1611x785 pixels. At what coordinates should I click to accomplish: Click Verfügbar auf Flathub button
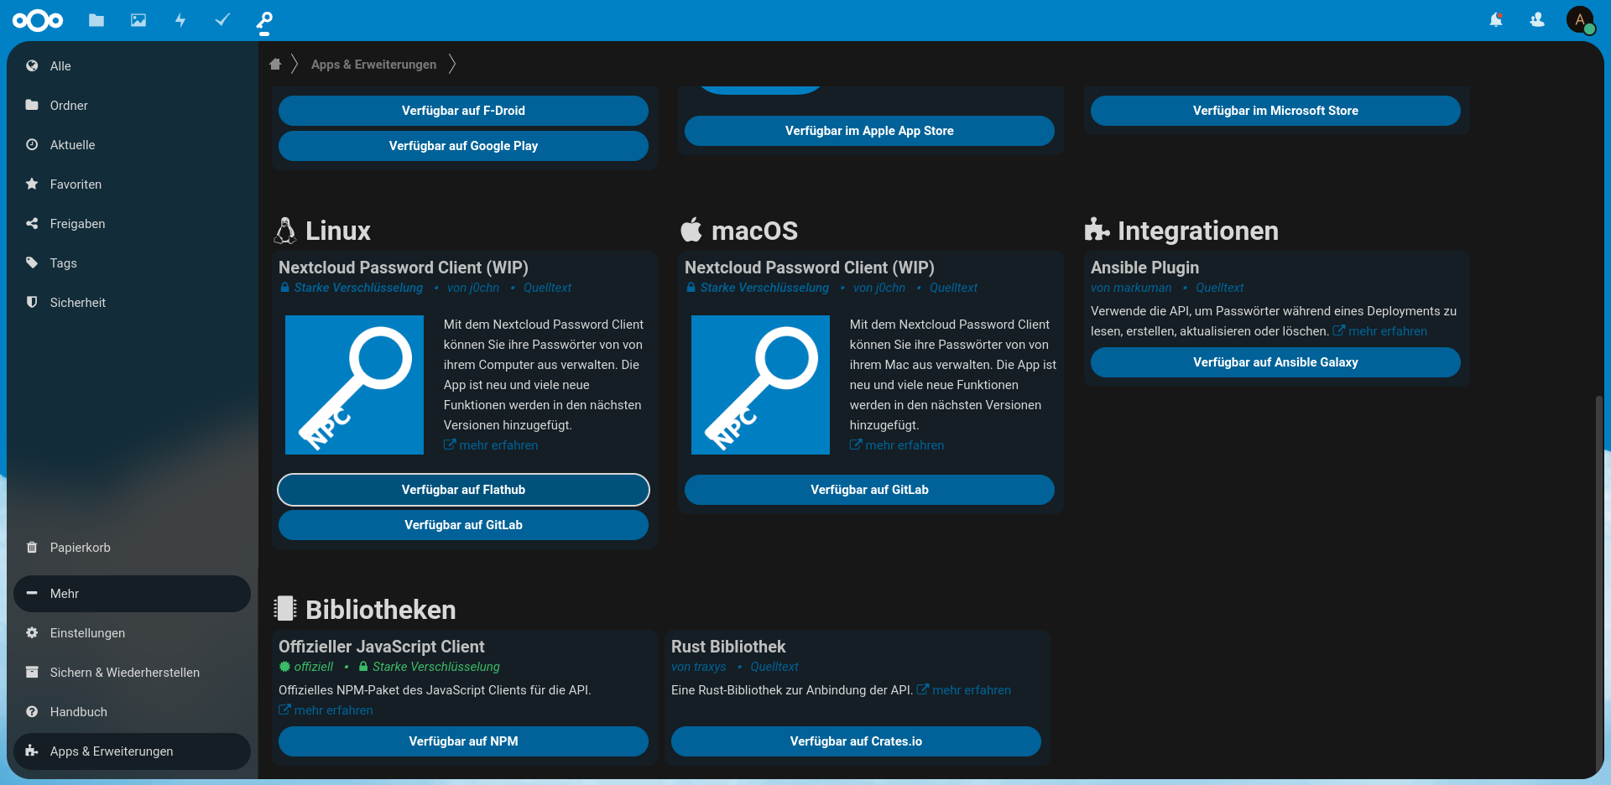pyautogui.click(x=463, y=490)
